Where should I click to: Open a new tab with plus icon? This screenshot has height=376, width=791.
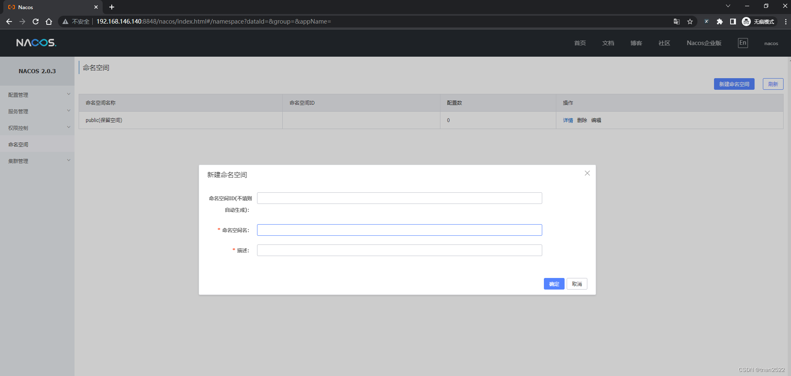point(112,7)
